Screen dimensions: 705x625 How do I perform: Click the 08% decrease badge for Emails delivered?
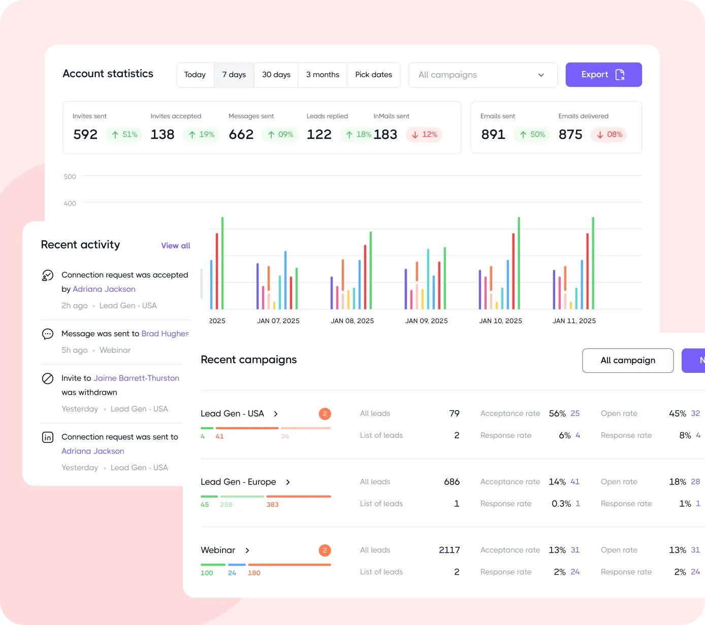(609, 135)
